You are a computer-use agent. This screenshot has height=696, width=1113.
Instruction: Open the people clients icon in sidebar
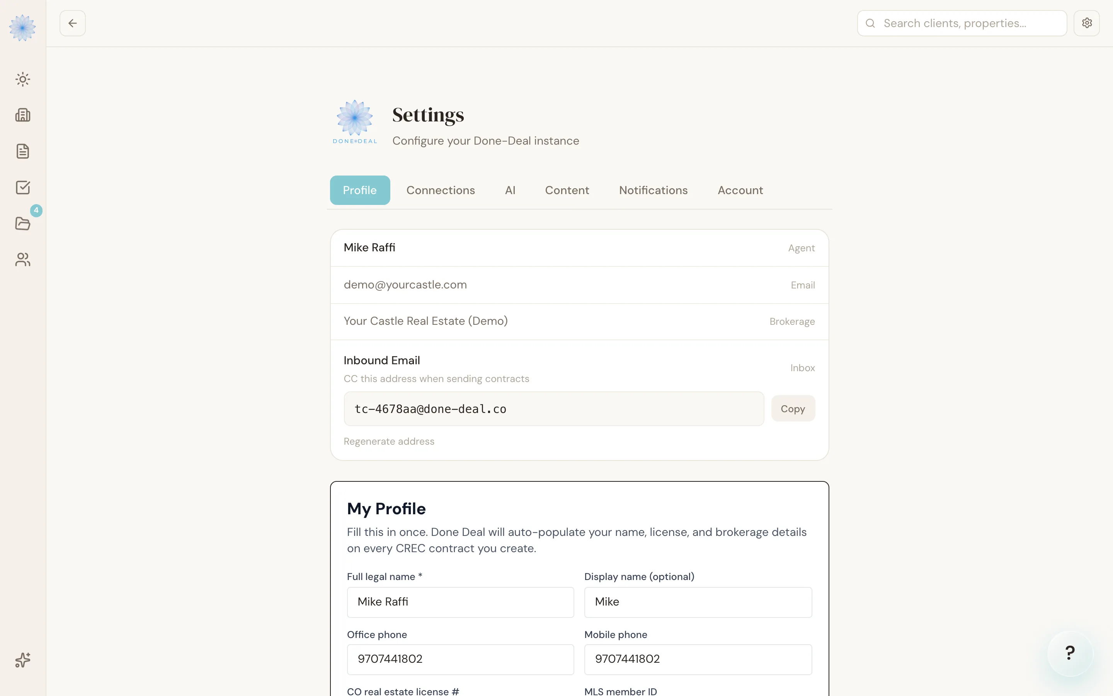tap(22, 259)
